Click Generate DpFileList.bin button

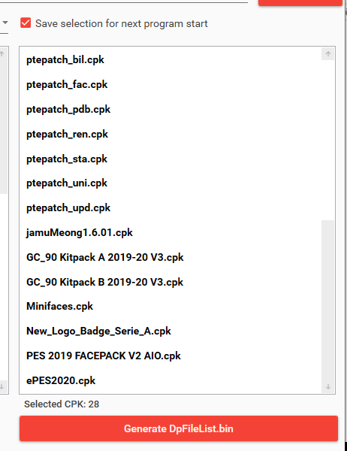click(x=179, y=428)
